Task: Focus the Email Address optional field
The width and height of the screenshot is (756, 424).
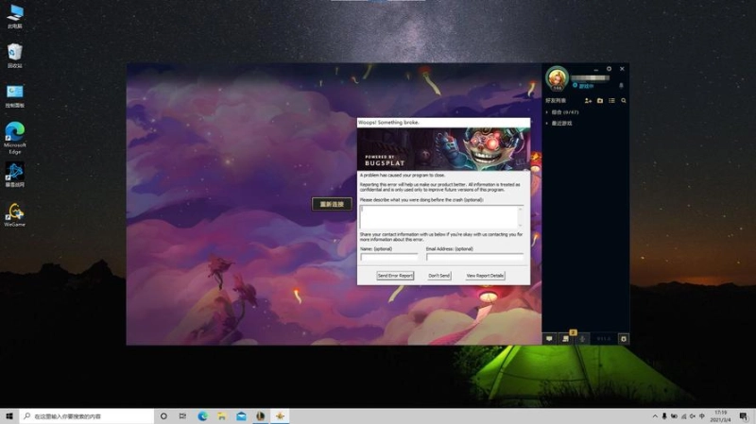Action: 475,257
